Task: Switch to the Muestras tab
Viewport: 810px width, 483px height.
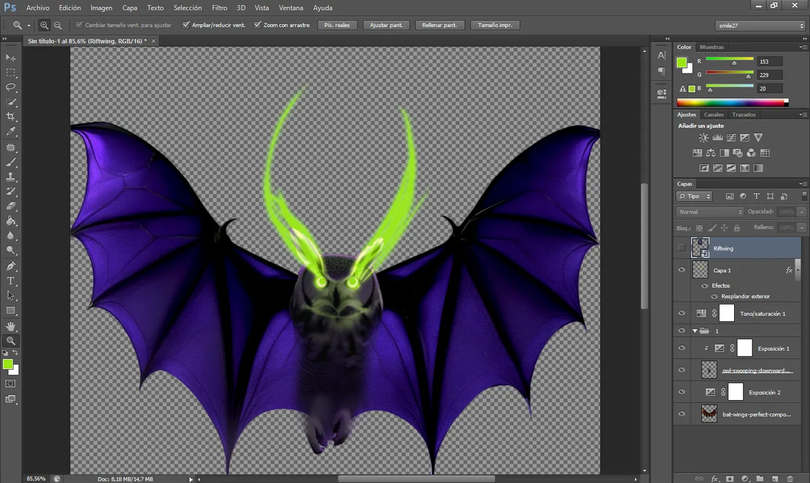Action: click(711, 47)
